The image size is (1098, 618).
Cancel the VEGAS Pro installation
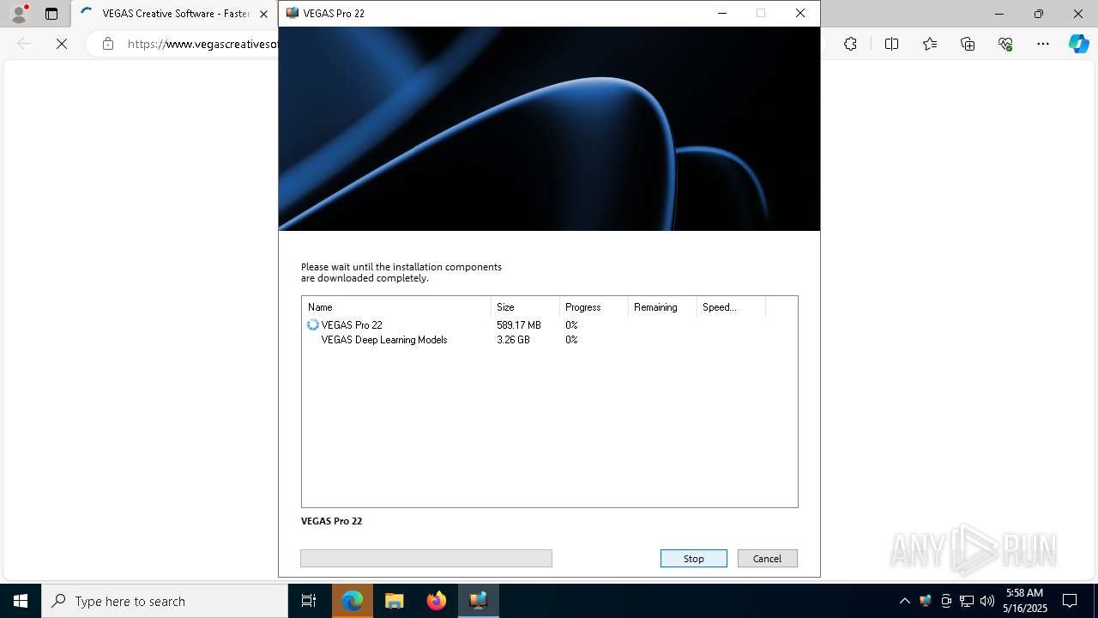(767, 558)
